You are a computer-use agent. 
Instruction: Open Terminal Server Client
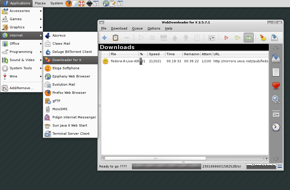tap(70, 134)
